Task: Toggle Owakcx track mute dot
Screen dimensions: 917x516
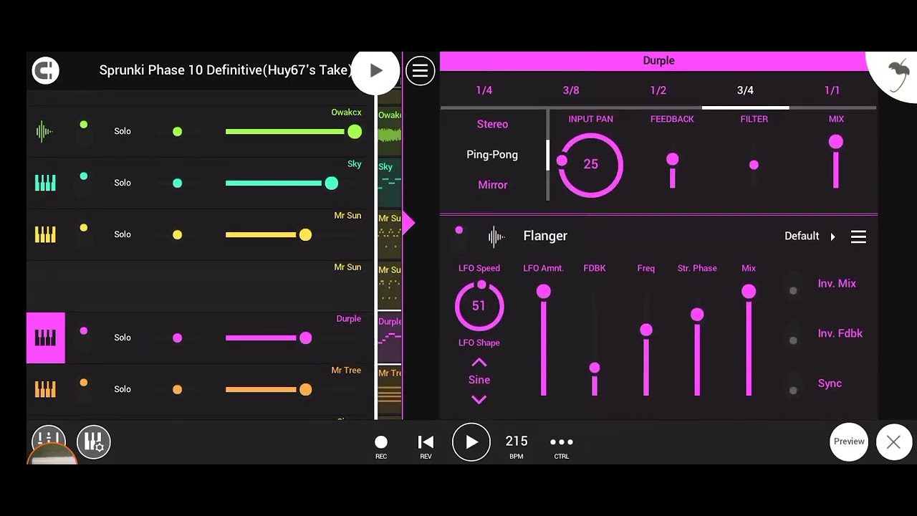Action: pos(84,125)
